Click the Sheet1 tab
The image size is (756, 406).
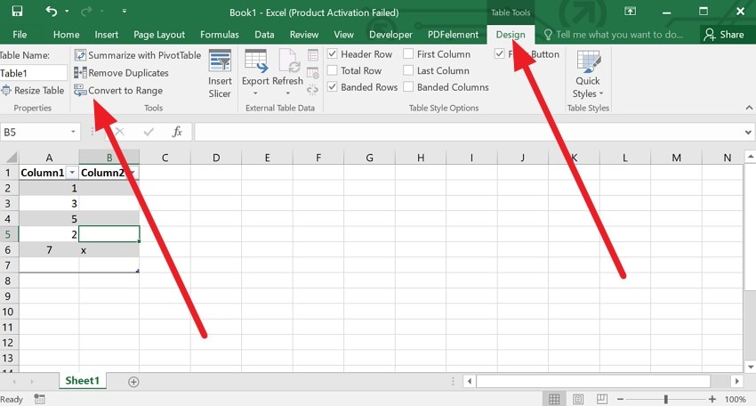[x=83, y=380]
